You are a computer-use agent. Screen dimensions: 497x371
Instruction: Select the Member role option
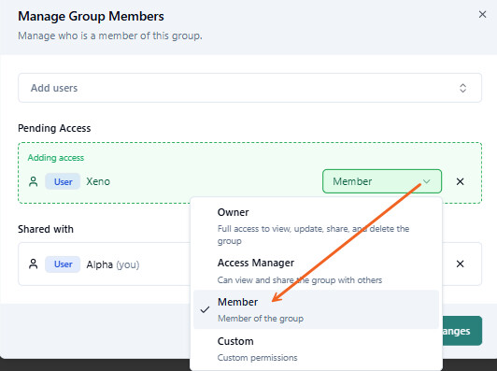click(316, 309)
